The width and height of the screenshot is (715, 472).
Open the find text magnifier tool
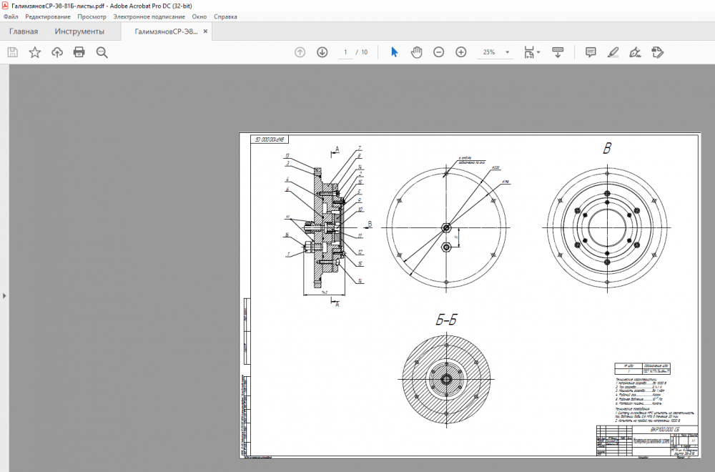pyautogui.click(x=102, y=52)
